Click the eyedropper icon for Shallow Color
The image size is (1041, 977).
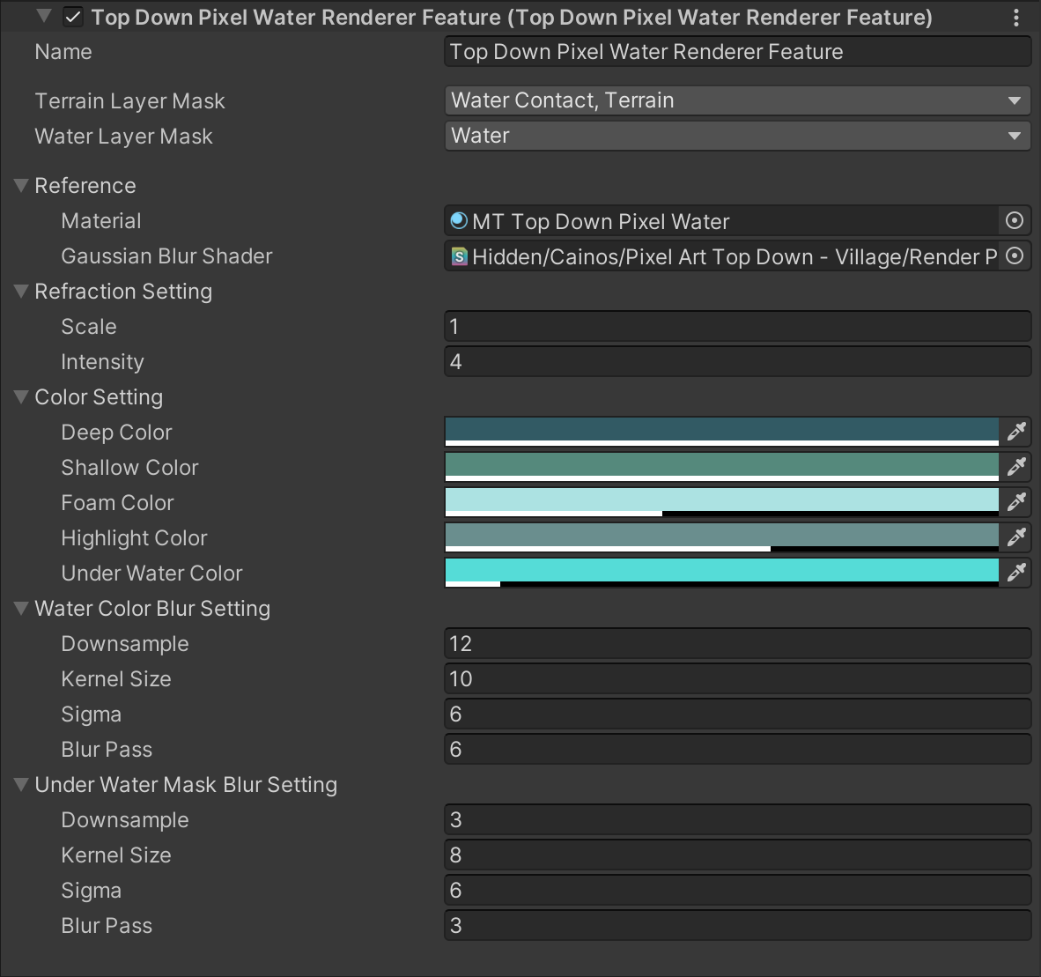1016,467
